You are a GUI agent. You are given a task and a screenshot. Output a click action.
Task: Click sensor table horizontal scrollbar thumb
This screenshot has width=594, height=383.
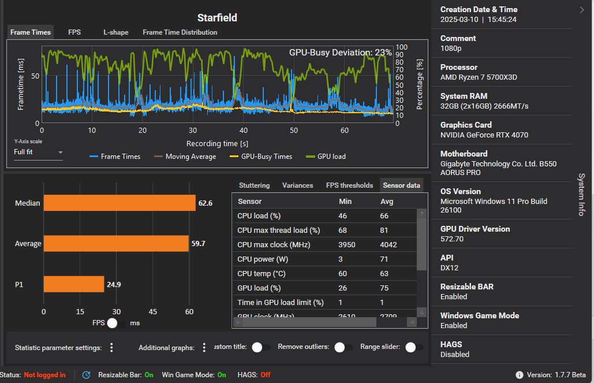click(309, 322)
